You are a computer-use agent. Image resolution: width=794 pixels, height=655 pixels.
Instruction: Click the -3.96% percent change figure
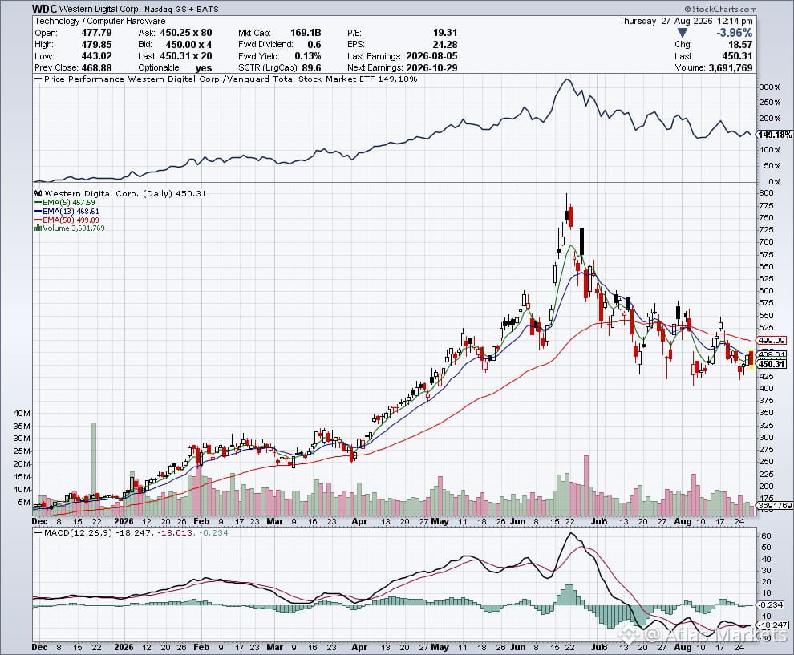[x=734, y=33]
